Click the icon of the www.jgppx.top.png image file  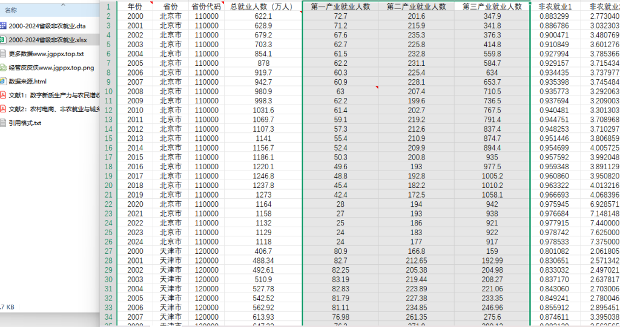pyautogui.click(x=3, y=68)
